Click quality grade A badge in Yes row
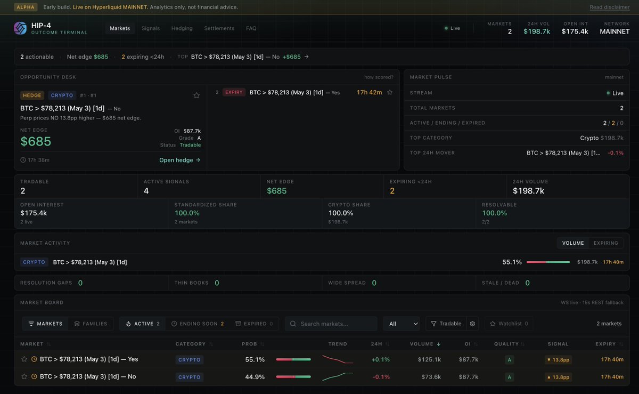639x394 pixels. coord(510,360)
